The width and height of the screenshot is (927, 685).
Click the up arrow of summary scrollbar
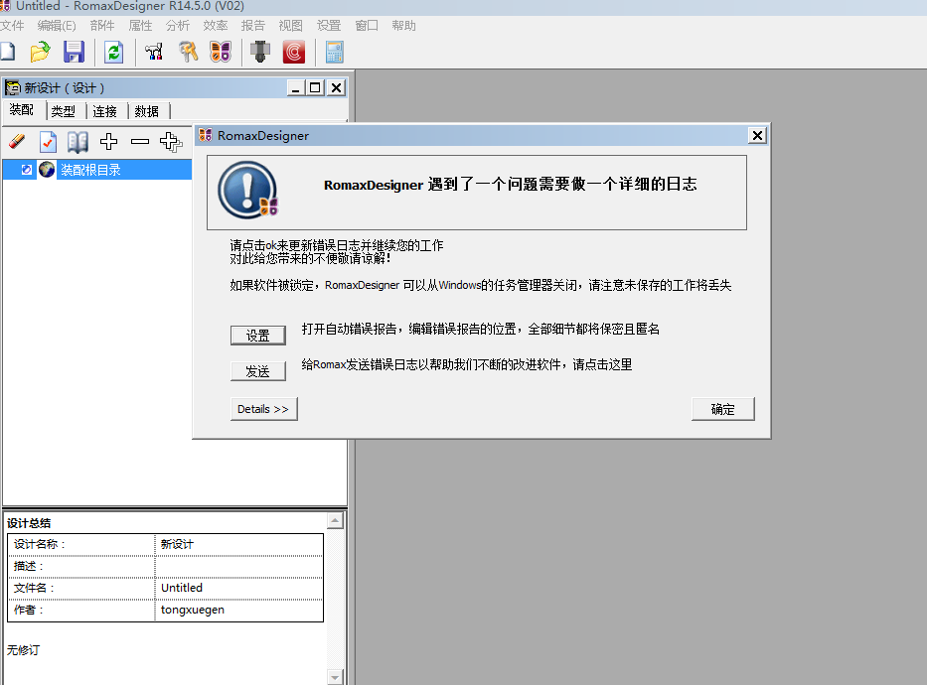[x=335, y=520]
